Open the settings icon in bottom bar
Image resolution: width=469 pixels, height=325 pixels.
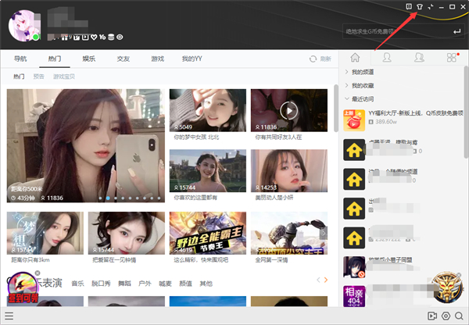(x=446, y=316)
